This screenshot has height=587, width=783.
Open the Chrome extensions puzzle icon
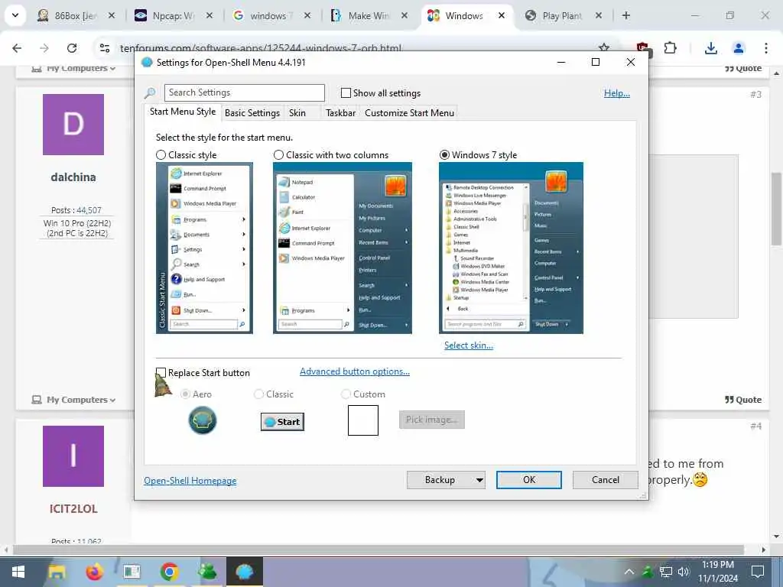(670, 48)
